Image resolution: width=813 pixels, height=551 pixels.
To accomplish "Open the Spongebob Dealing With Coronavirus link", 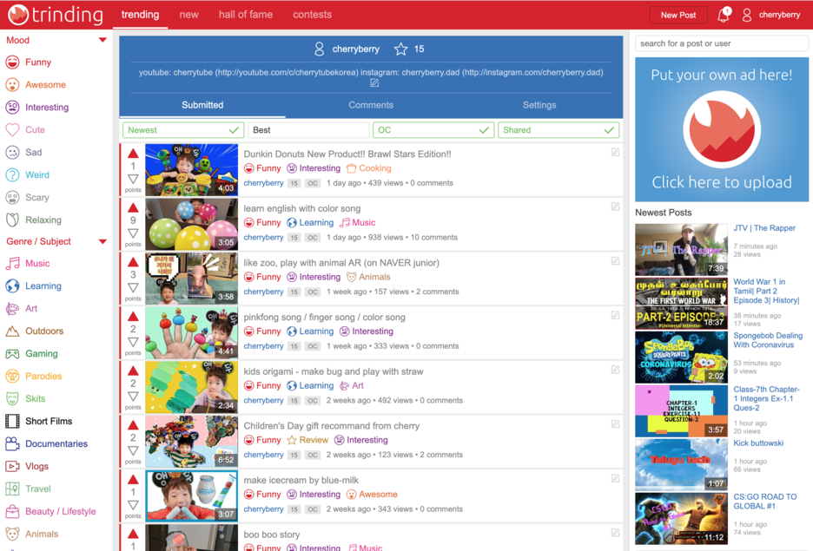I will (768, 340).
